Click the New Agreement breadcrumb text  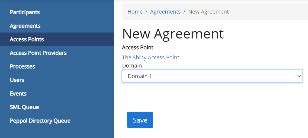pos(208,12)
